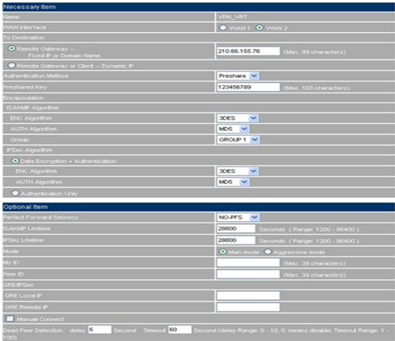Click the Preshared Key input field
Screen dimensions: 395x341
248,87
